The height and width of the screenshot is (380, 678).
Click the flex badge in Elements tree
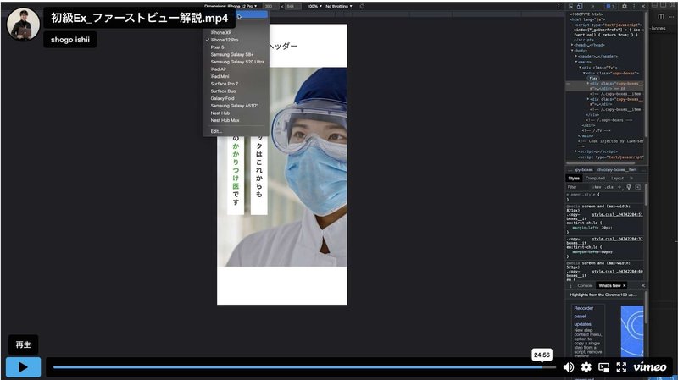(593, 78)
